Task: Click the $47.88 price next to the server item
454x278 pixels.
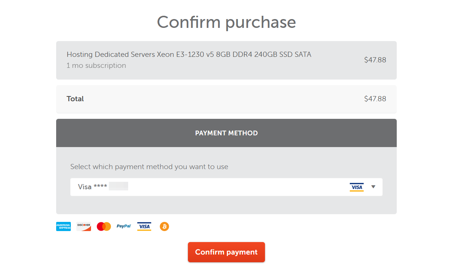Action: [x=375, y=60]
